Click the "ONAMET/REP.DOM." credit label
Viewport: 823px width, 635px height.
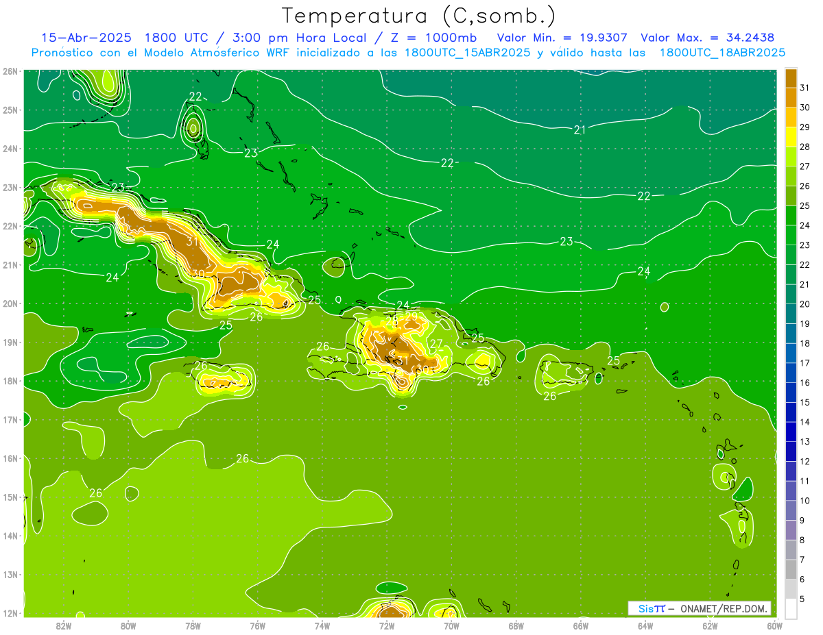(x=724, y=608)
